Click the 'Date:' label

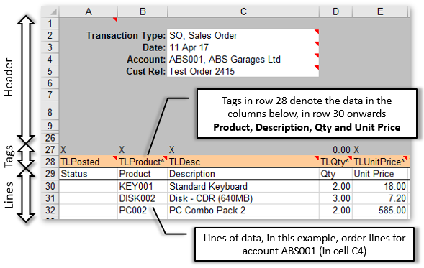154,47
